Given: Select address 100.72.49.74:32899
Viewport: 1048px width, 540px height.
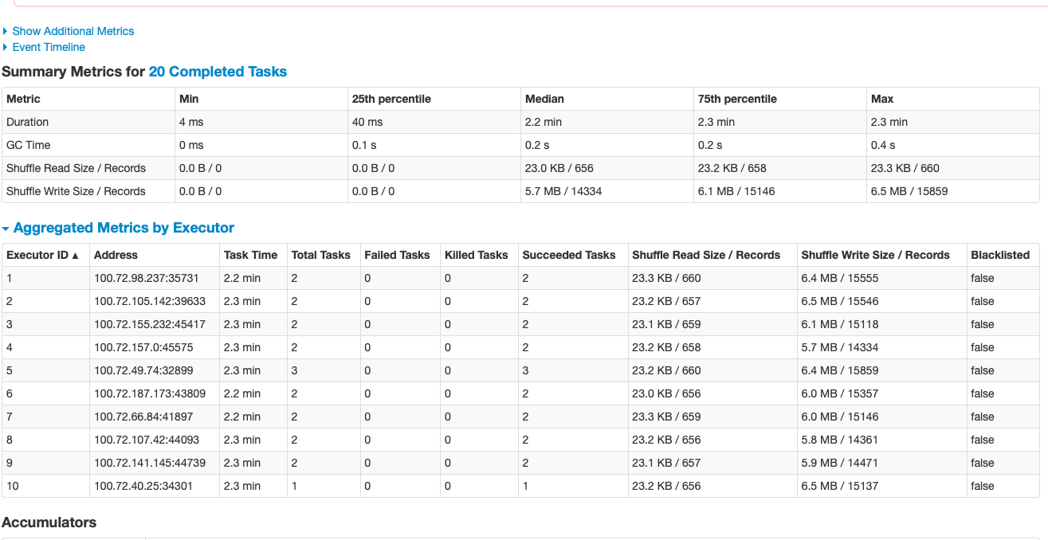Looking at the screenshot, I should pos(143,370).
